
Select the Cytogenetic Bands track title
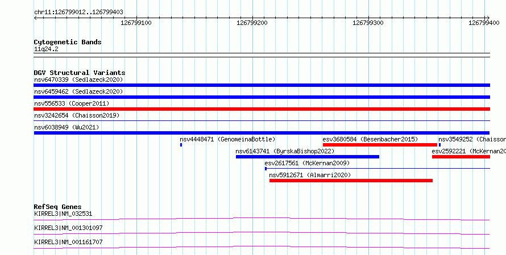(x=68, y=42)
